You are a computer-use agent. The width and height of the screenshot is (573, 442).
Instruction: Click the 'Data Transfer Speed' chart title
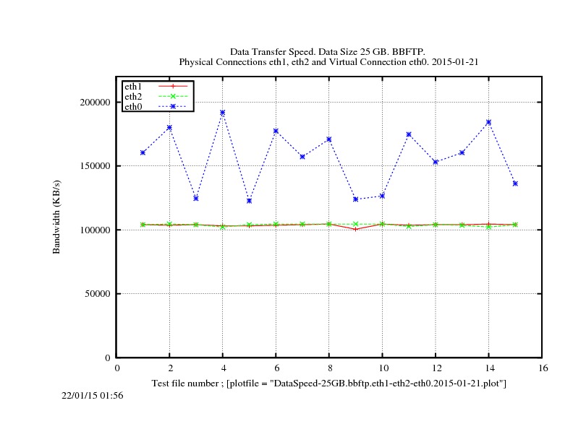pyautogui.click(x=328, y=52)
